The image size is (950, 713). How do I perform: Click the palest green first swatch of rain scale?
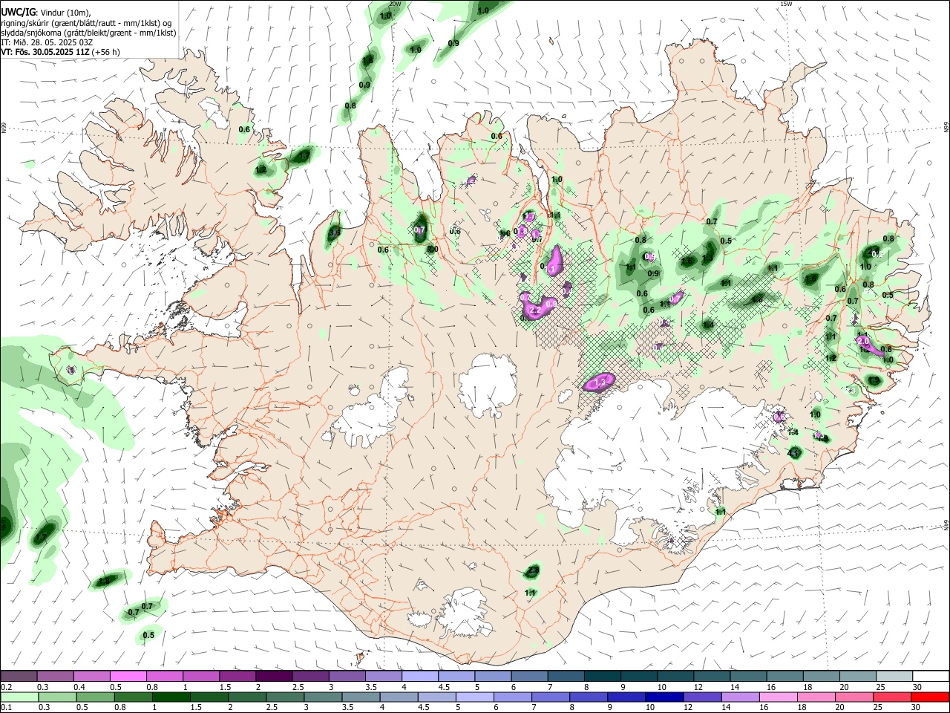[19, 697]
